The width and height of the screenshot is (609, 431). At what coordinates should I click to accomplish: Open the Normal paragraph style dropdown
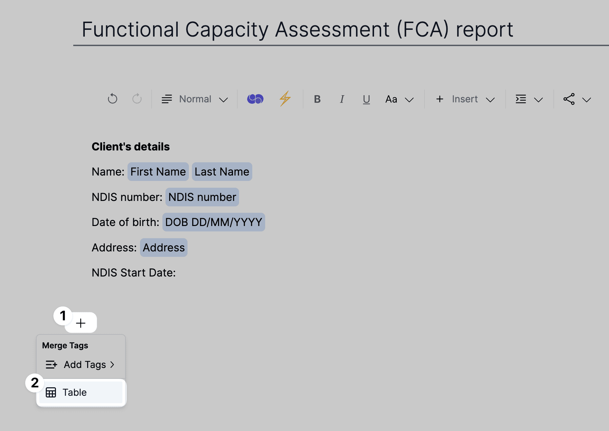[x=195, y=99]
